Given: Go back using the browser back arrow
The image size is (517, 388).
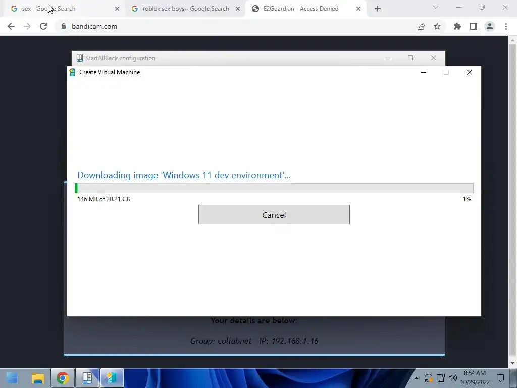Looking at the screenshot, I should click(11, 26).
